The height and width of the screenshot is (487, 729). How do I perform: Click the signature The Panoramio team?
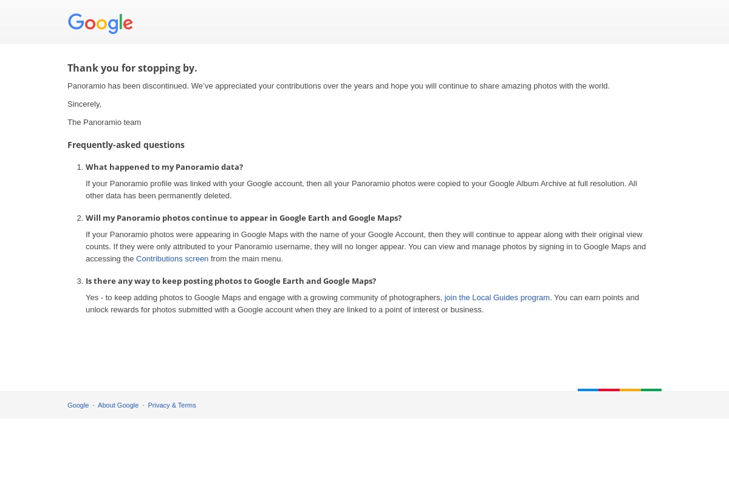(x=104, y=123)
